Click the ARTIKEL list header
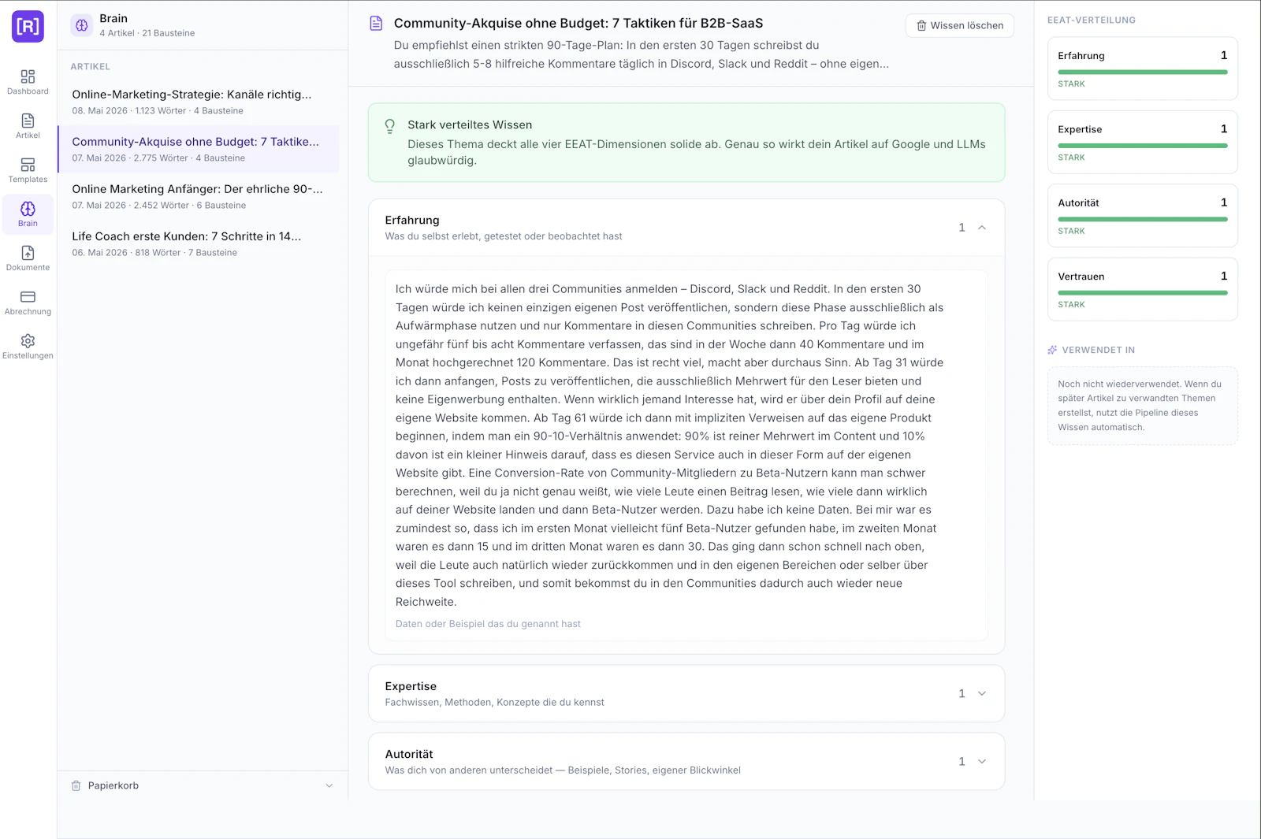This screenshot has width=1261, height=839. [x=91, y=67]
